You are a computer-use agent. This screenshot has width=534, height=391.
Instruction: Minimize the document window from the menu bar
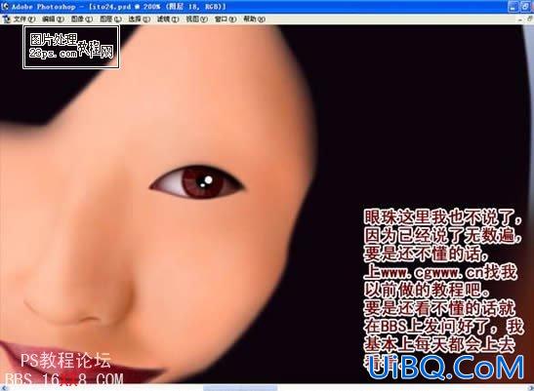pos(520,20)
